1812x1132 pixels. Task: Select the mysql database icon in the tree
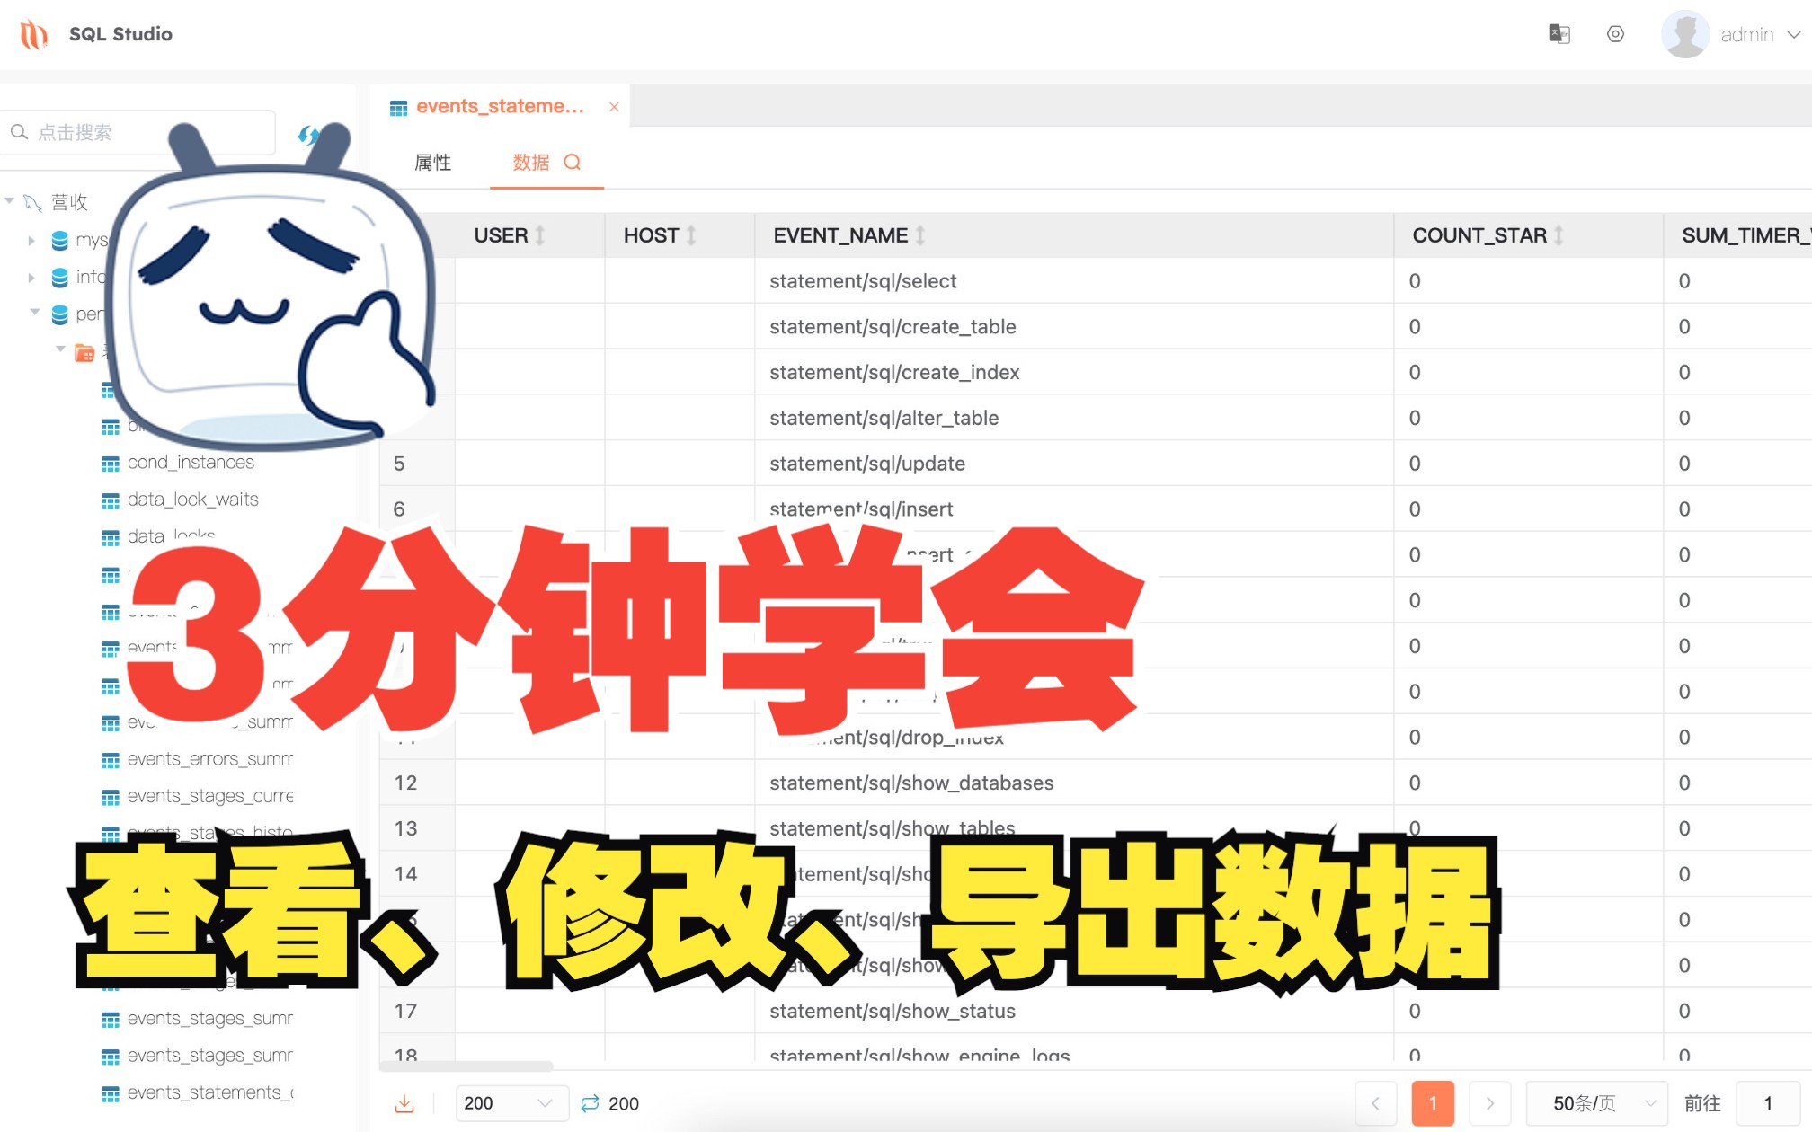click(x=58, y=240)
